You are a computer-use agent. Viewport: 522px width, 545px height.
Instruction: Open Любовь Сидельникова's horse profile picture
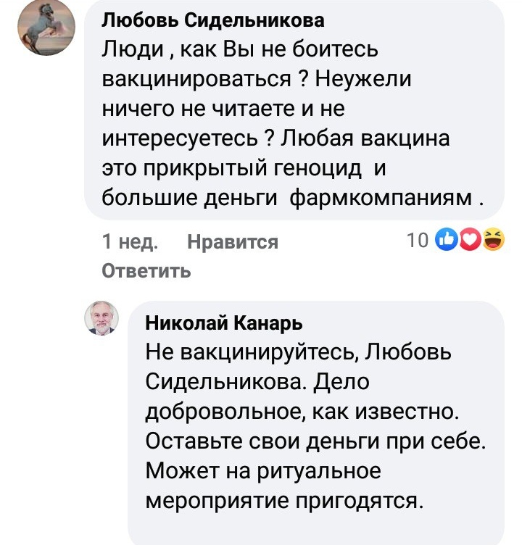pos(45,28)
